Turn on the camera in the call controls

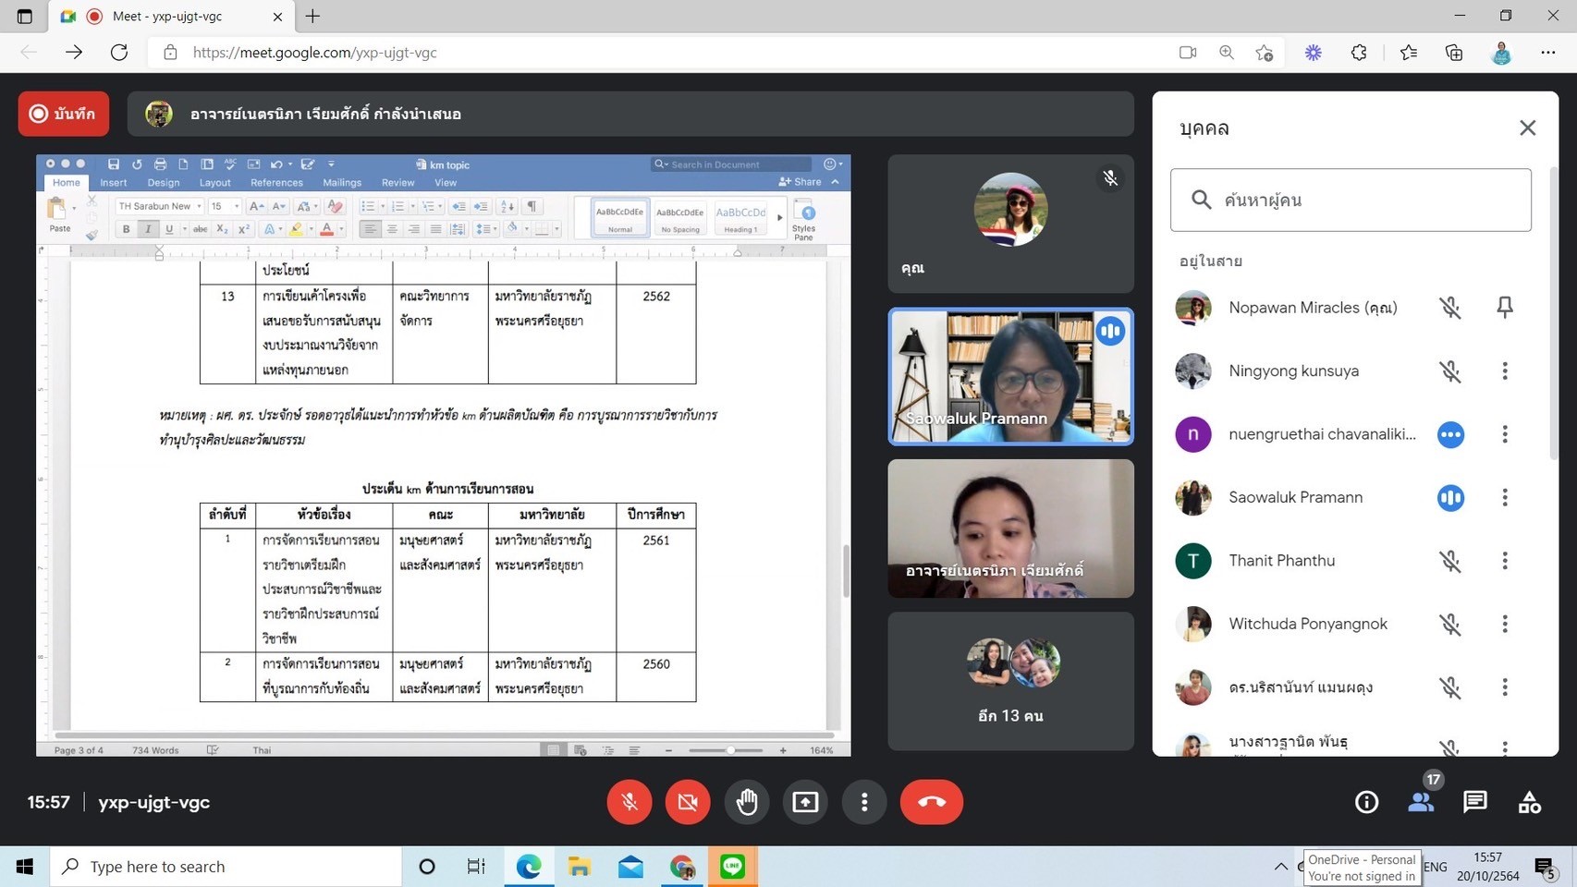688,802
